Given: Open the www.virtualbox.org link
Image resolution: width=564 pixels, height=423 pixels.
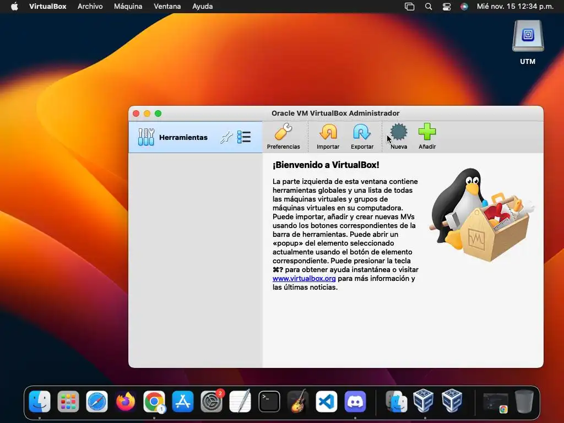Looking at the screenshot, I should tap(304, 278).
